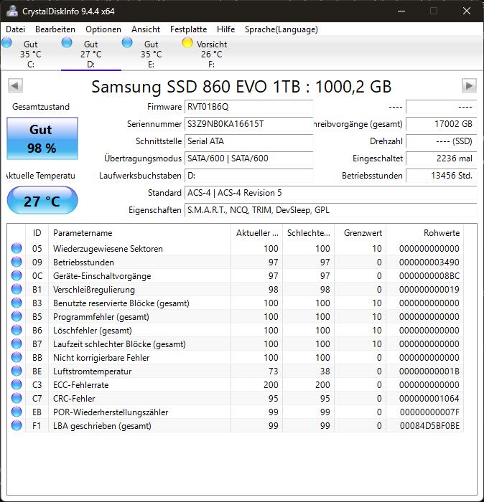Click the 27 °C temperature button
The image size is (484, 502).
click(x=42, y=200)
